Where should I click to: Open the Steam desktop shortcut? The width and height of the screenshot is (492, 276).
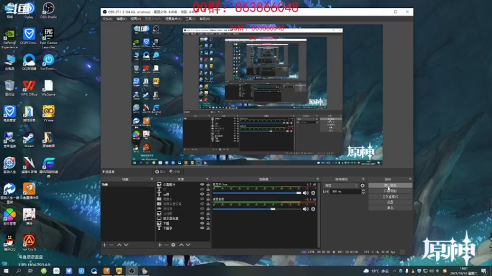(x=29, y=140)
